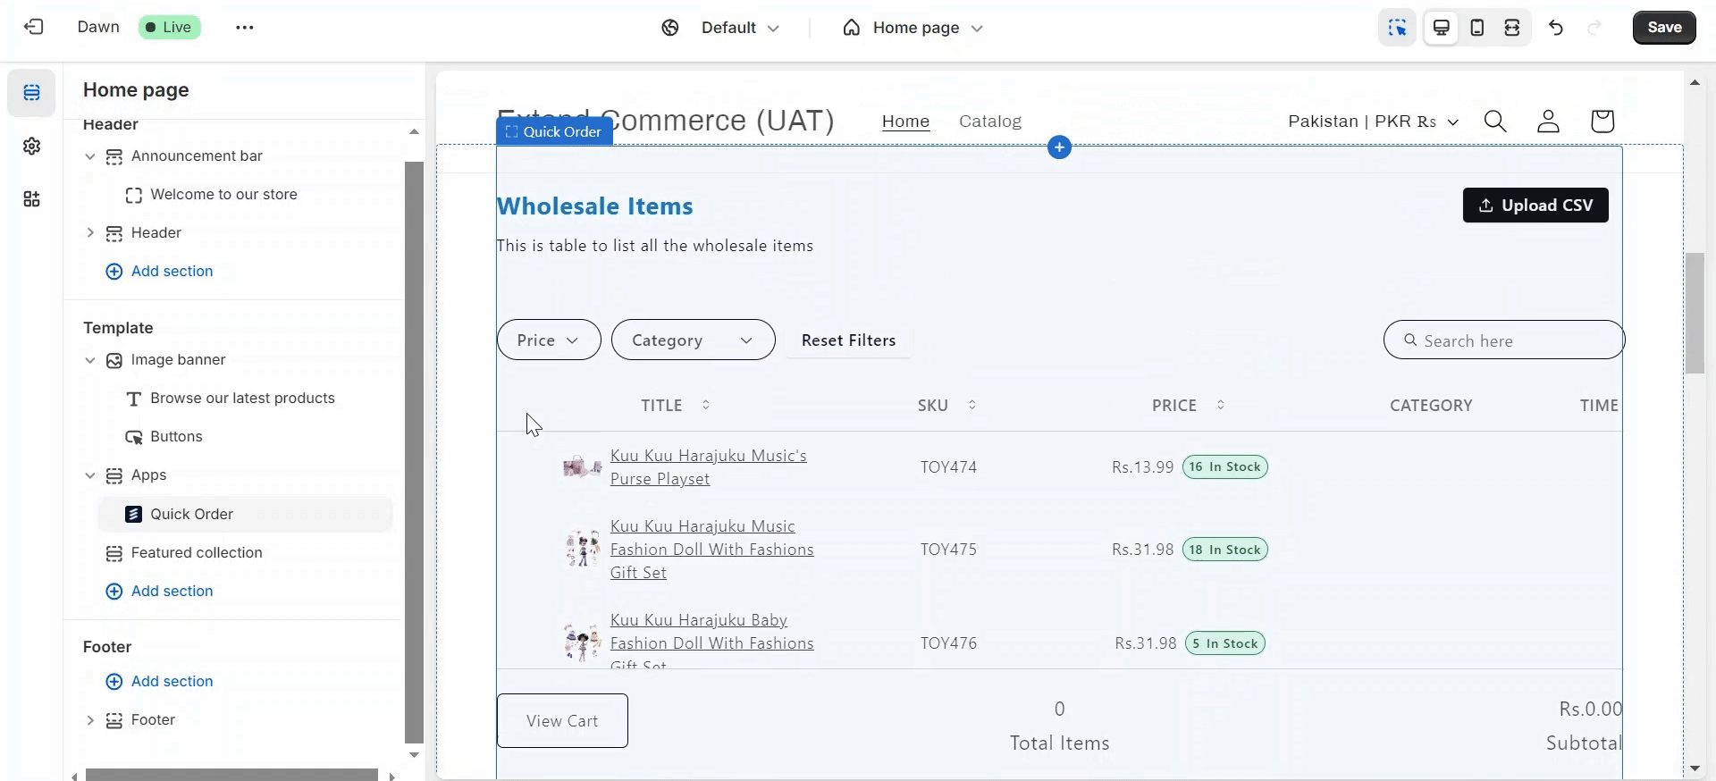Switch to mobile preview icon

tap(1477, 28)
